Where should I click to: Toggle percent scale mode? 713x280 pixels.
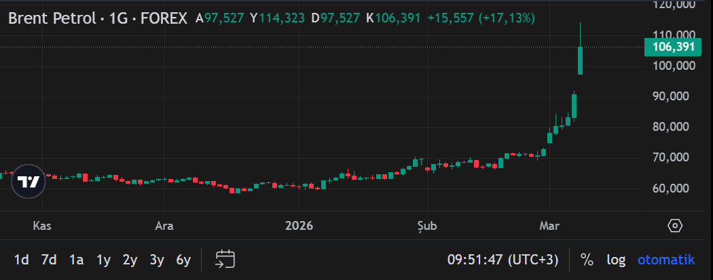587,259
